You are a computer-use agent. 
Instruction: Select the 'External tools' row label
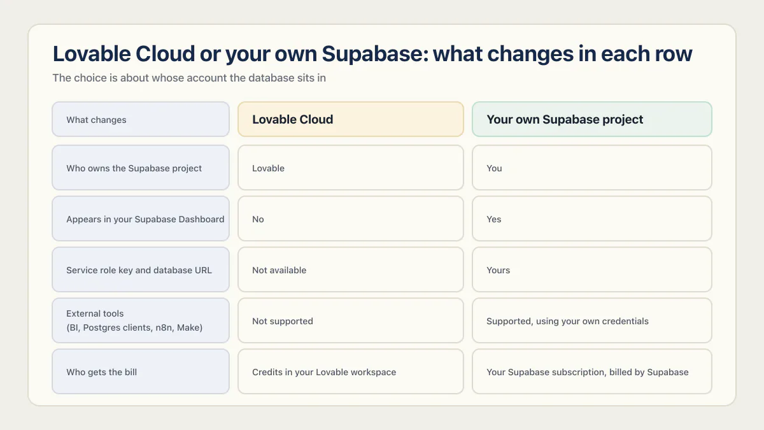tap(141, 320)
